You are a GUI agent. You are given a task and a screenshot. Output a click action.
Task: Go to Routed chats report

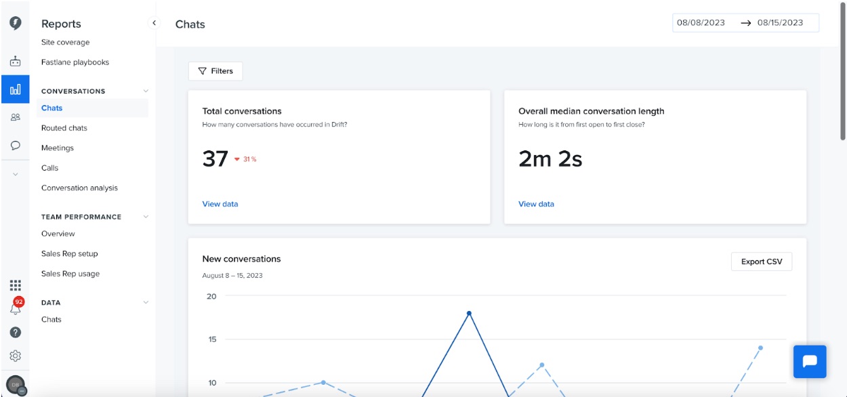(64, 128)
